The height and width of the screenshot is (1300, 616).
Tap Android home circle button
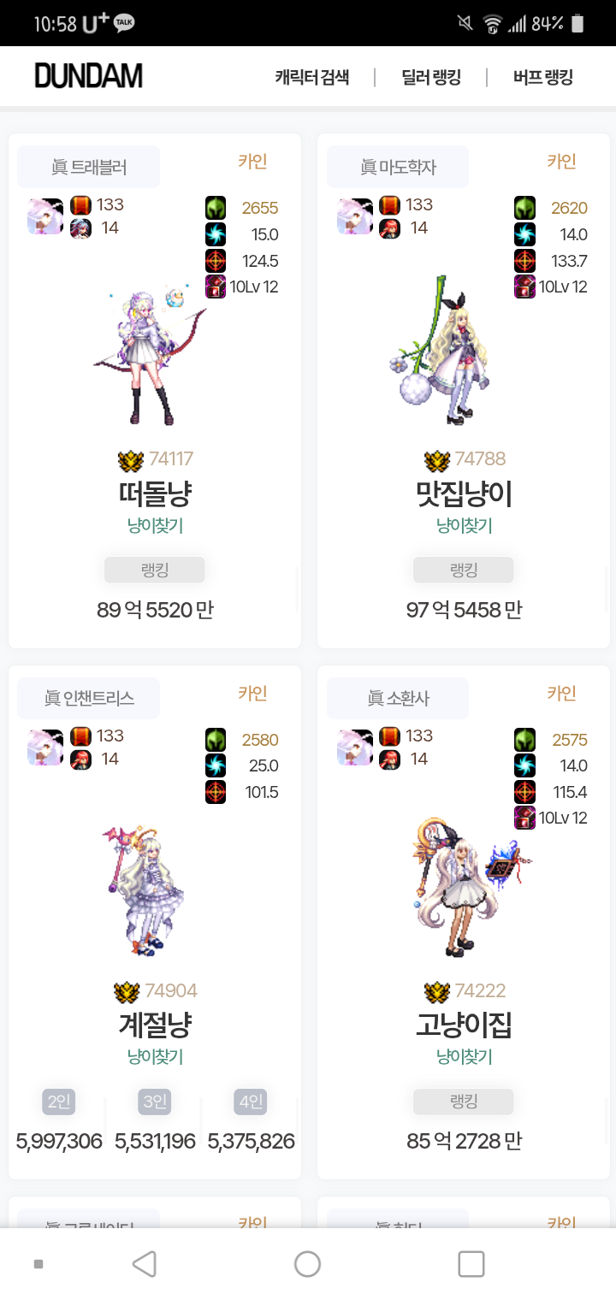(307, 1263)
